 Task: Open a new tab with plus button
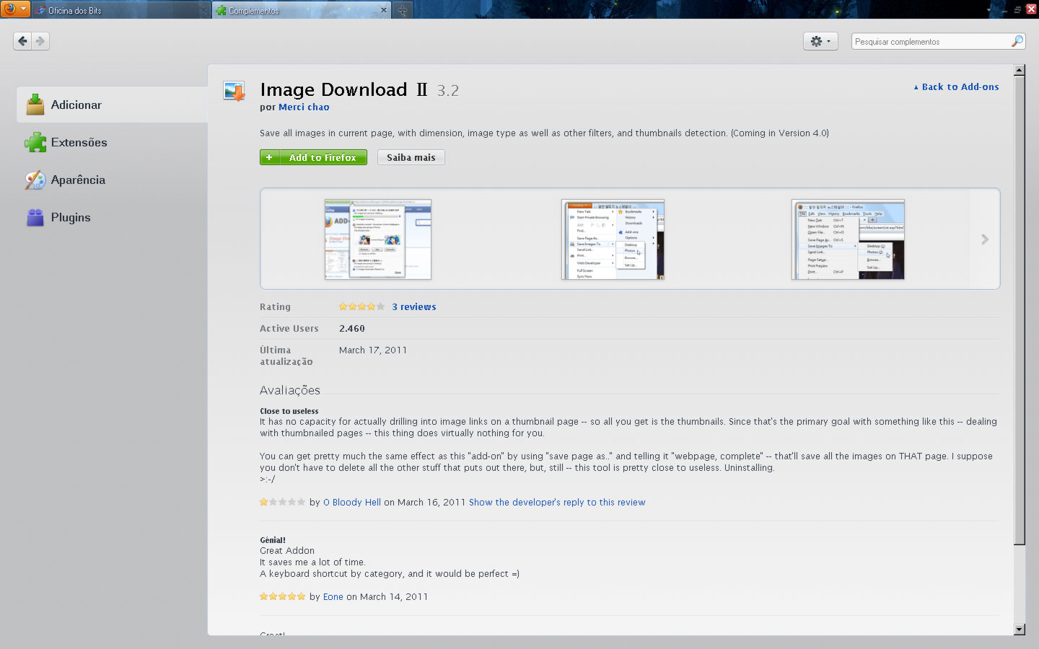403,10
